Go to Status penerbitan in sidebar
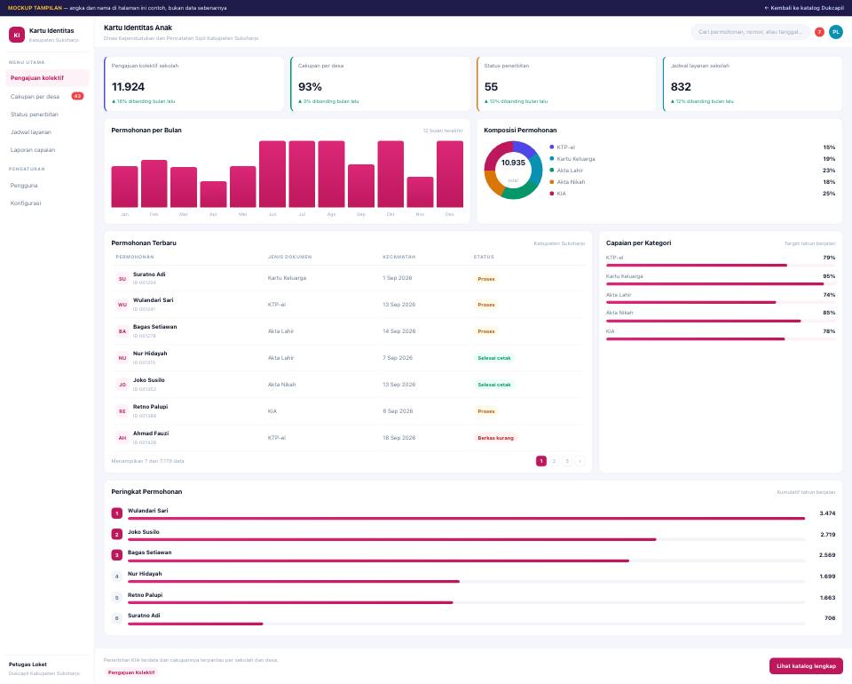Screen dimensions: 852x684 (x=47, y=115)
